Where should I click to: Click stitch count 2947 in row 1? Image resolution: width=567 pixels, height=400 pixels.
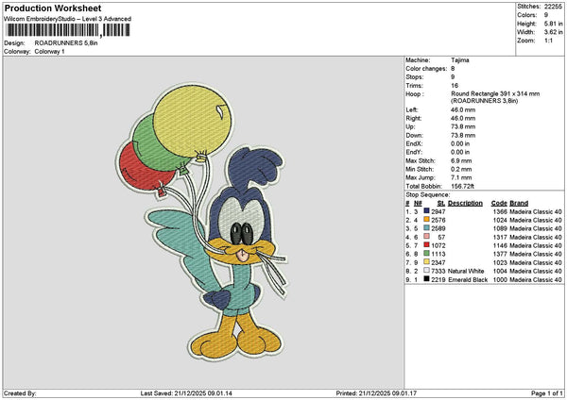click(438, 211)
